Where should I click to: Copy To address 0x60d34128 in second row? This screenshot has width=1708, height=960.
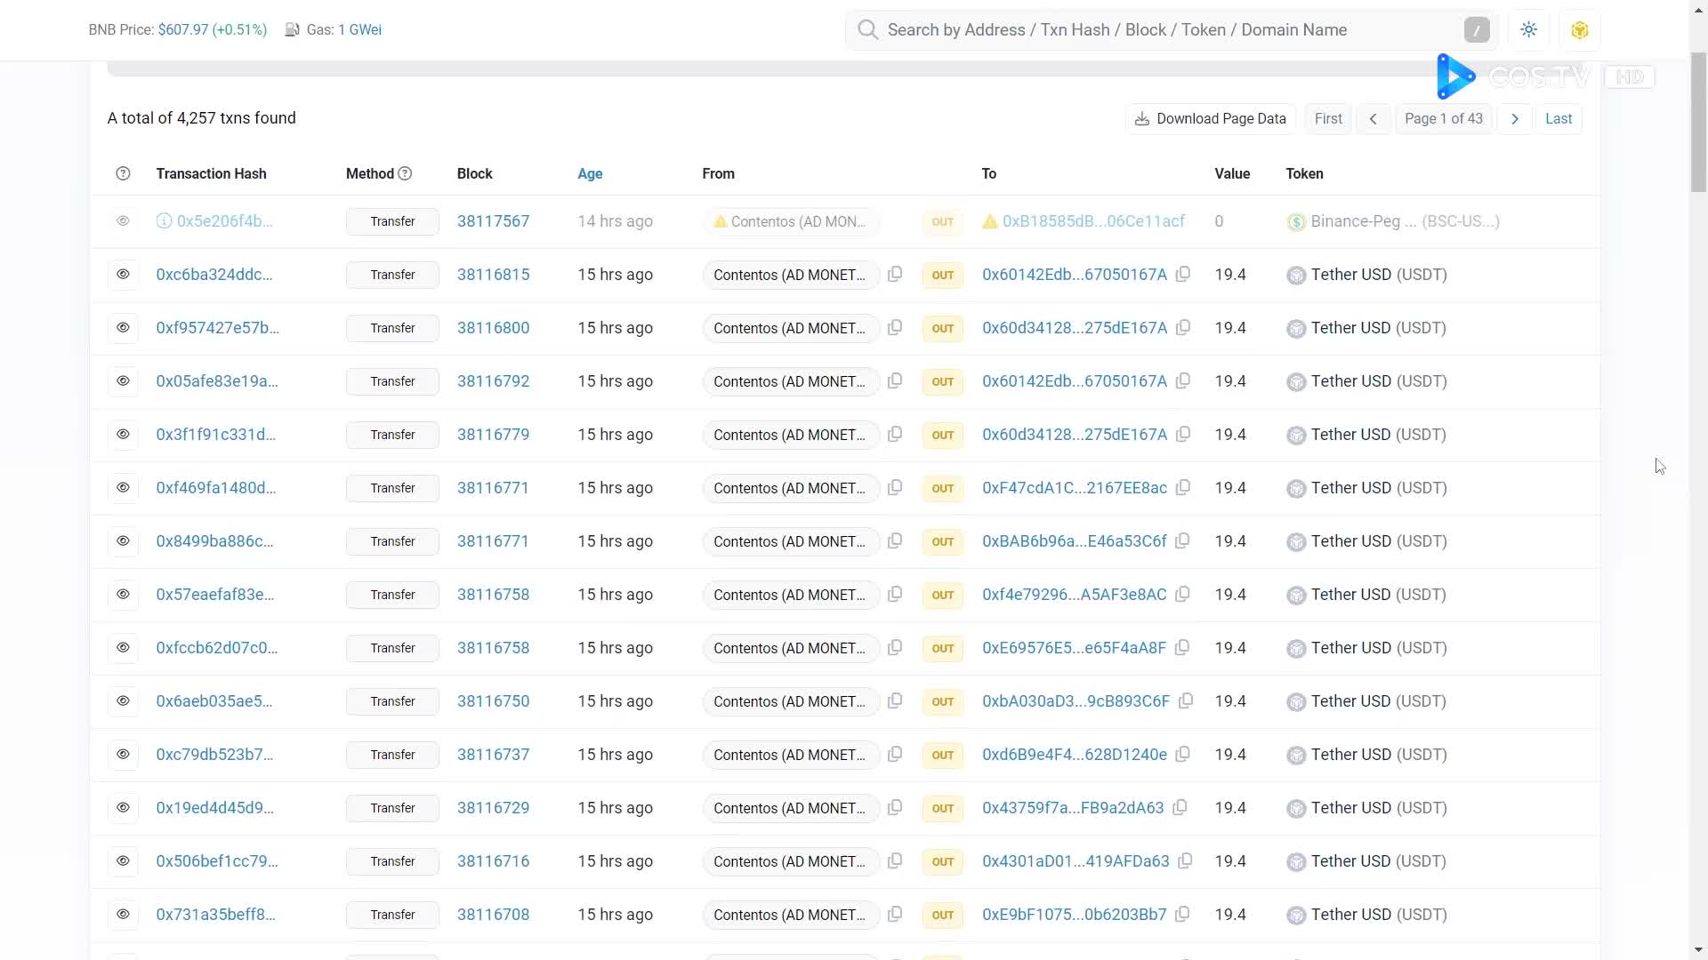pos(1182,328)
